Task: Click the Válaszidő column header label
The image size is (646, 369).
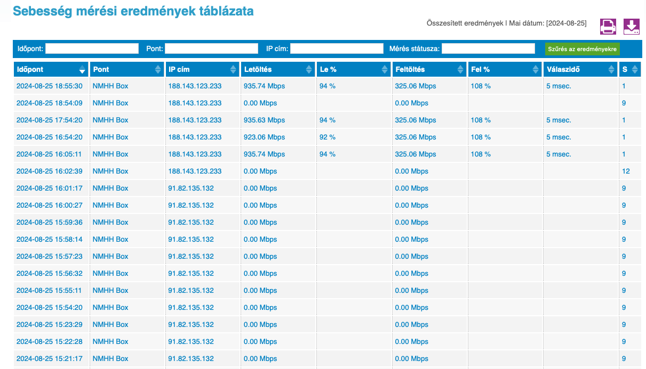Action: pyautogui.click(x=563, y=70)
